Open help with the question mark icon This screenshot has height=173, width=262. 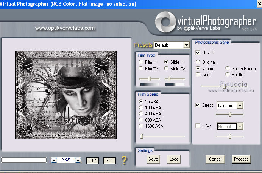click(x=124, y=160)
